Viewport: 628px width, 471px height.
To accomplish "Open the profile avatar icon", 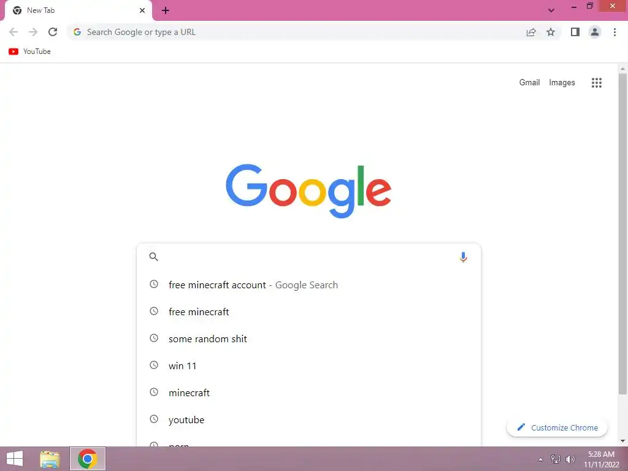I will tap(595, 32).
